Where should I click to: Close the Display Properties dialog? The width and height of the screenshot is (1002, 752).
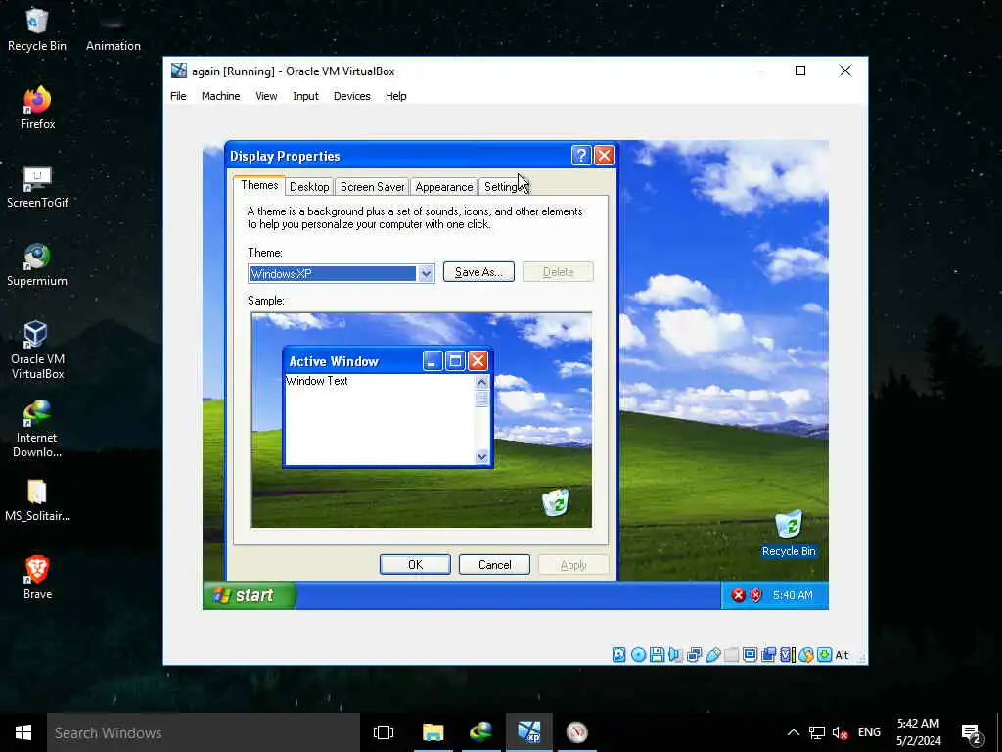pyautogui.click(x=604, y=156)
